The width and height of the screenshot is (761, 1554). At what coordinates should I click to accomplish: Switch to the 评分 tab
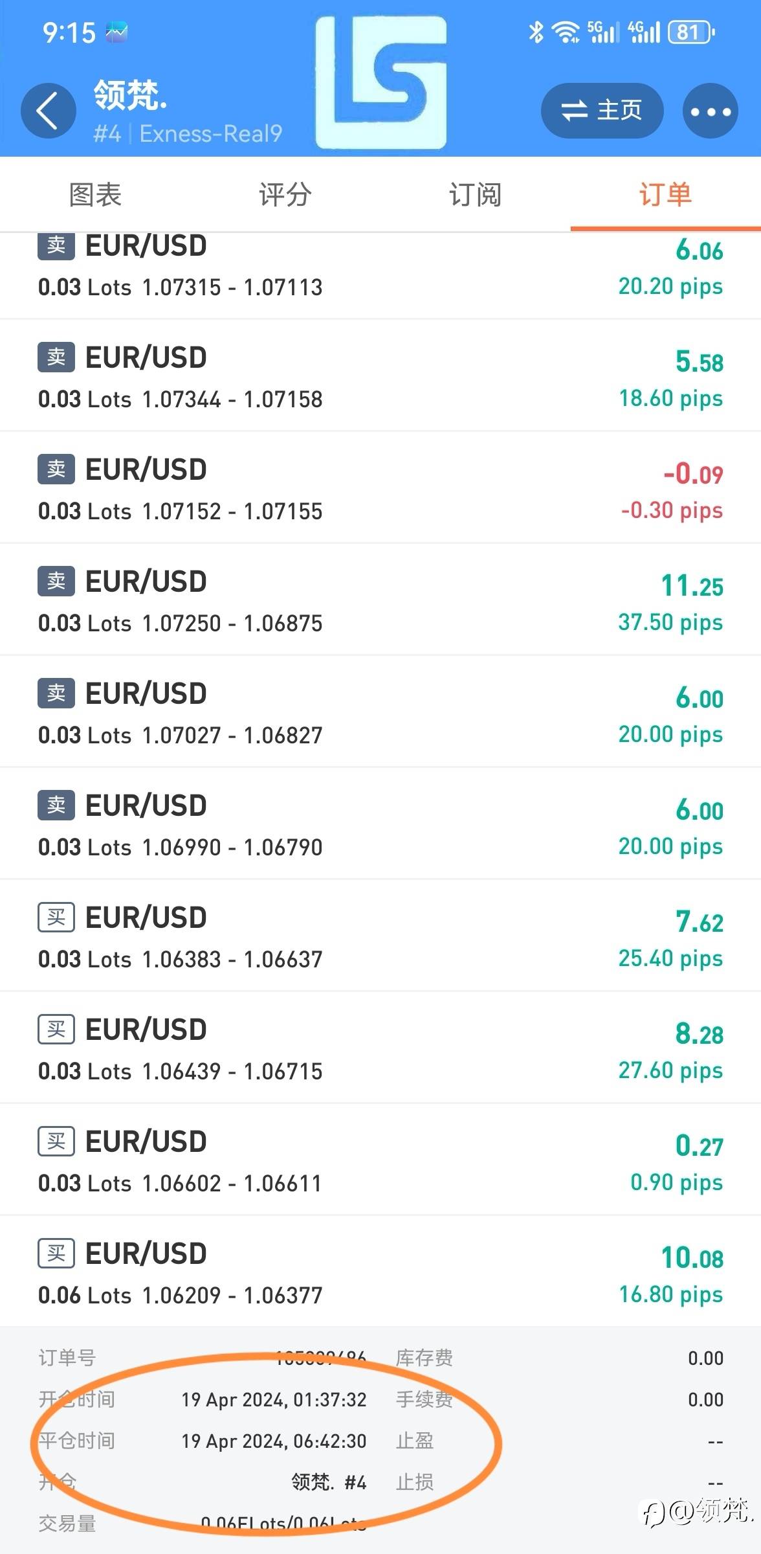285,195
